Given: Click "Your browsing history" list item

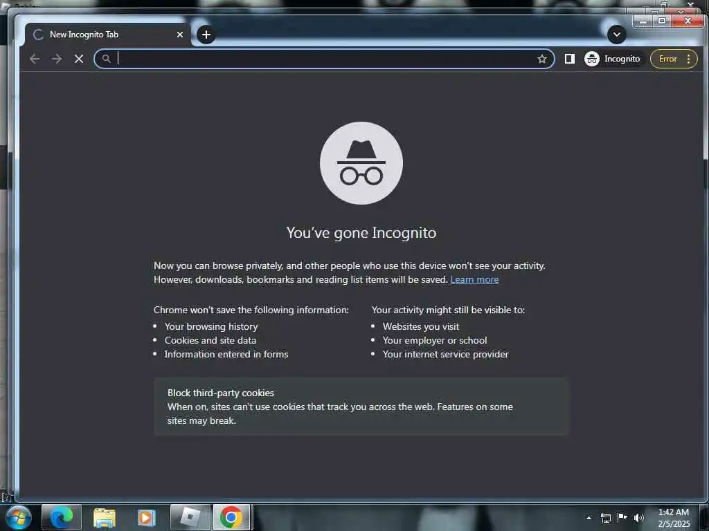Looking at the screenshot, I should point(211,326).
